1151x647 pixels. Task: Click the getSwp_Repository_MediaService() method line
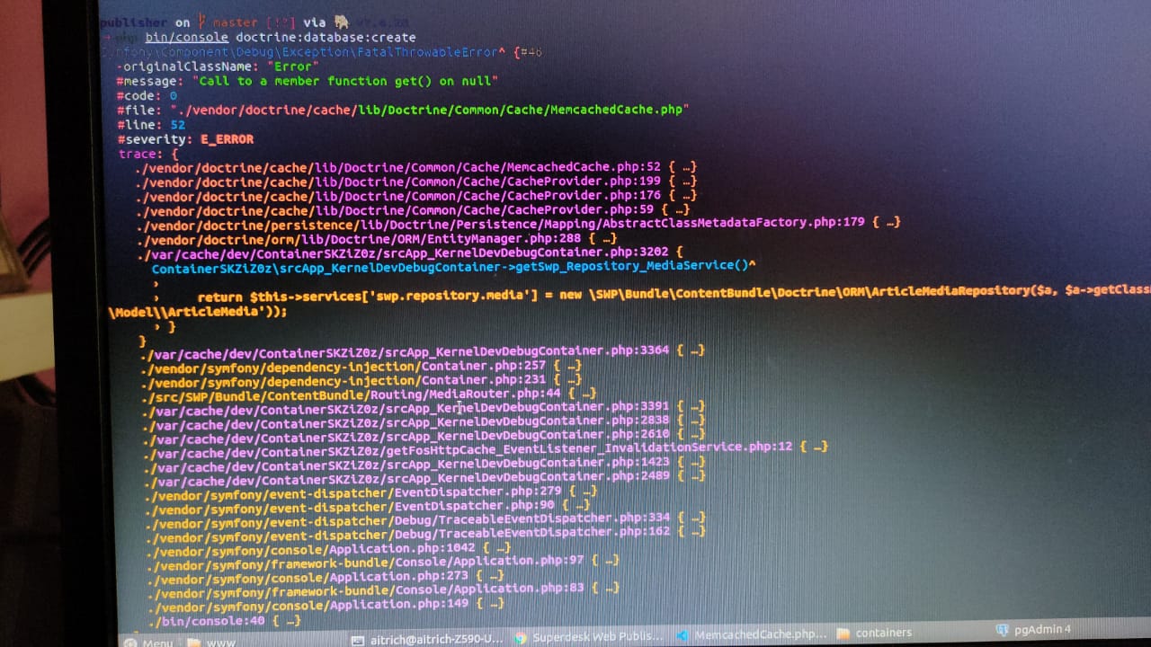coord(454,267)
